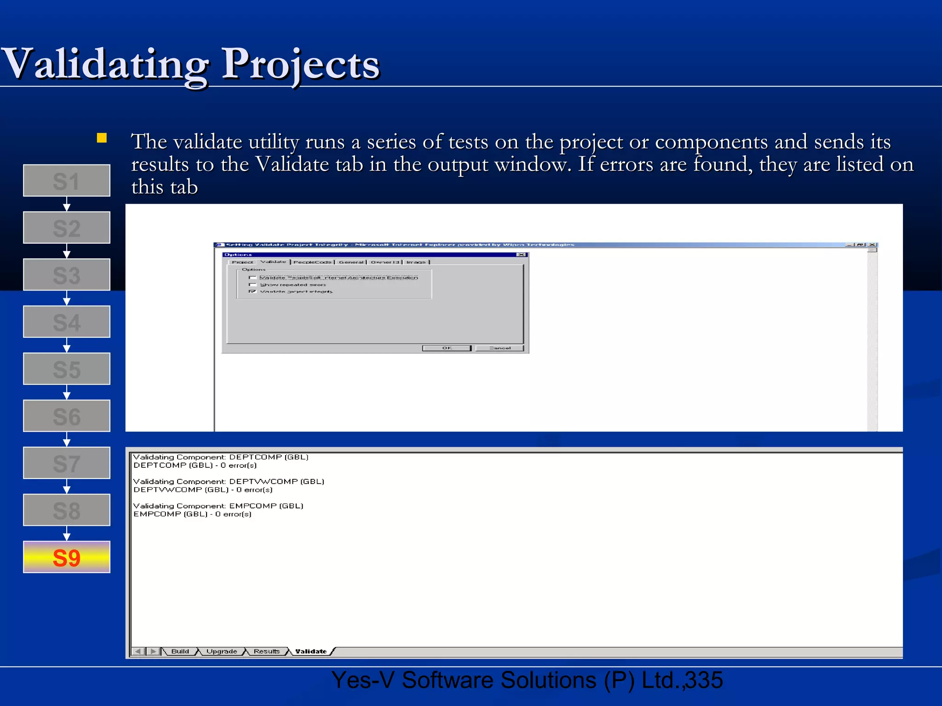942x706 pixels.
Task: Open the Image tab in Options
Action: tap(416, 262)
